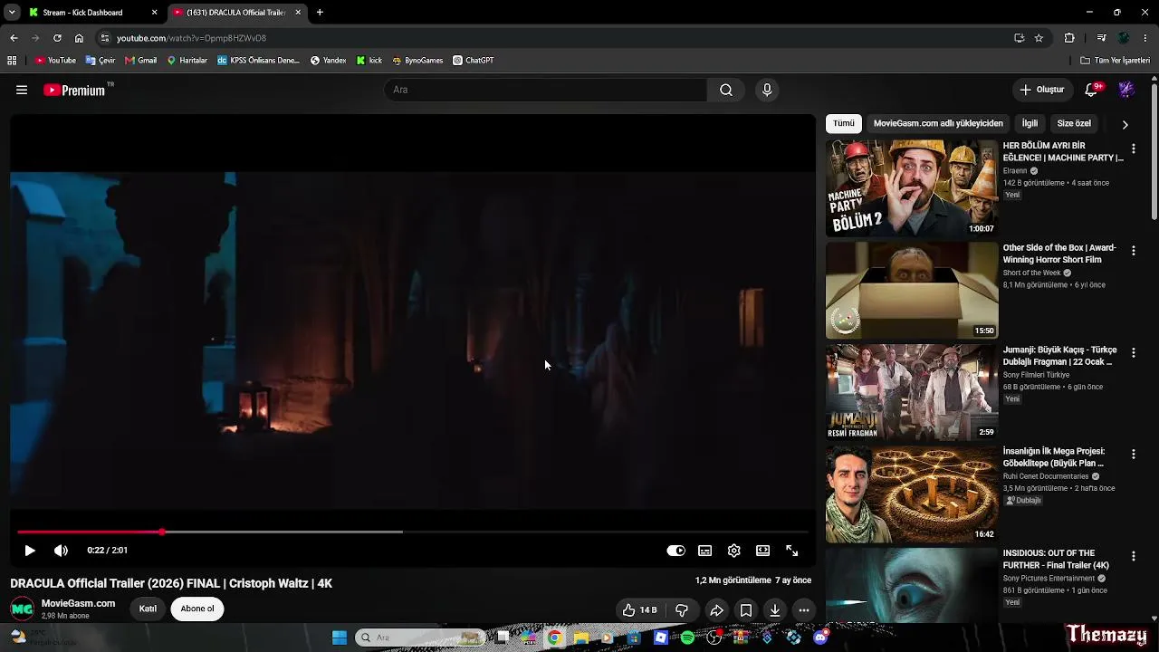Open options for the Insidious trailer
The width and height of the screenshot is (1159, 652).
tap(1133, 556)
